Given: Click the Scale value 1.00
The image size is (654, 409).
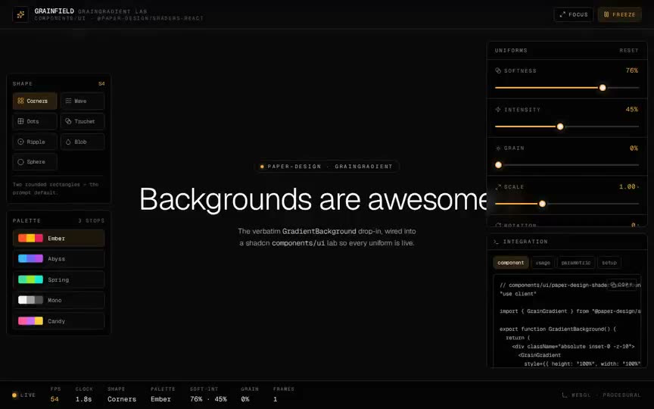Looking at the screenshot, I should (628, 186).
